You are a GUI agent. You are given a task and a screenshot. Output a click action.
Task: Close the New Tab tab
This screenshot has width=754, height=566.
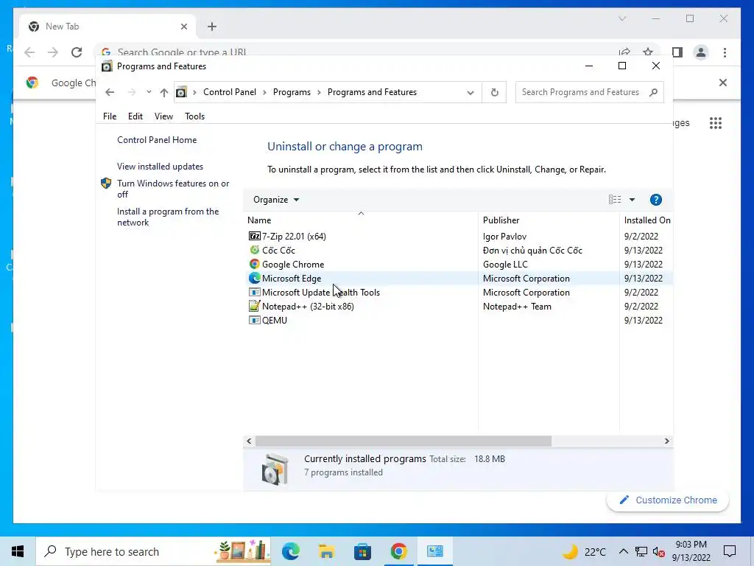point(183,27)
